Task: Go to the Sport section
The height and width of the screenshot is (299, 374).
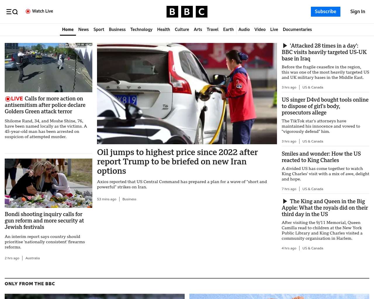Action: [99, 29]
